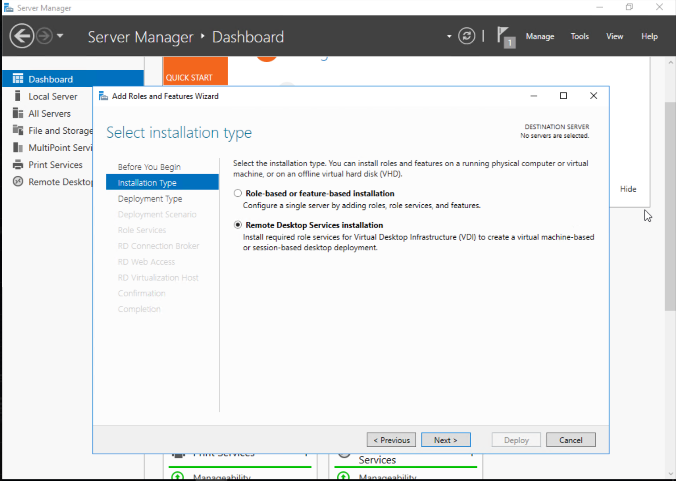676x481 pixels.
Task: Close the Add Roles and Features Wizard
Action: coord(594,96)
